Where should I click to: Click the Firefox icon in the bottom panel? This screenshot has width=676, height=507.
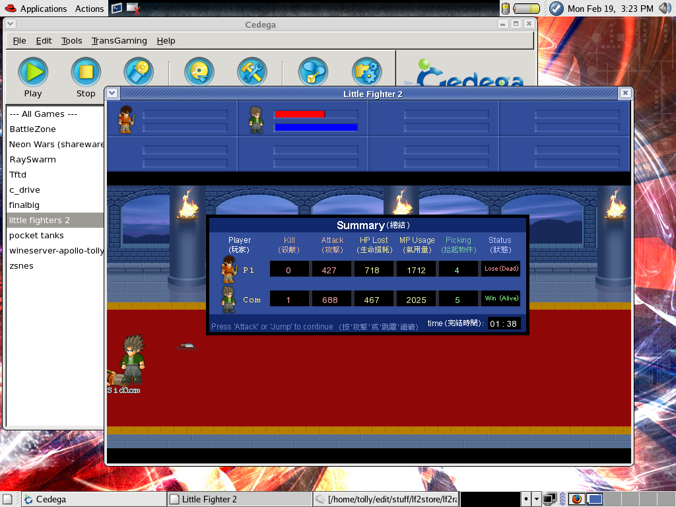click(576, 499)
